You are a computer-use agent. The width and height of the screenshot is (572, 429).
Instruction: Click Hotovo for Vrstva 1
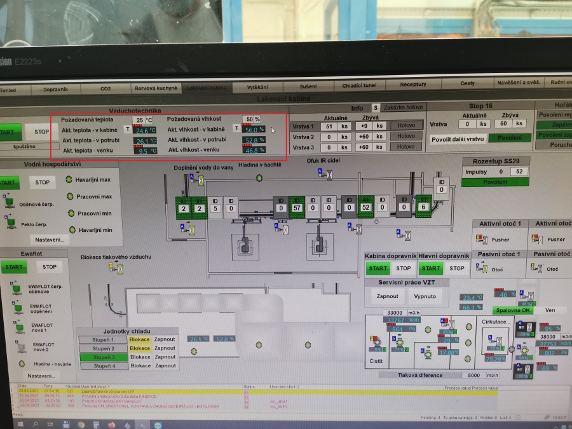point(406,125)
